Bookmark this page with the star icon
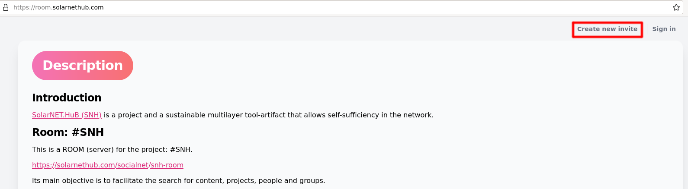This screenshot has height=189, width=688. click(x=676, y=7)
